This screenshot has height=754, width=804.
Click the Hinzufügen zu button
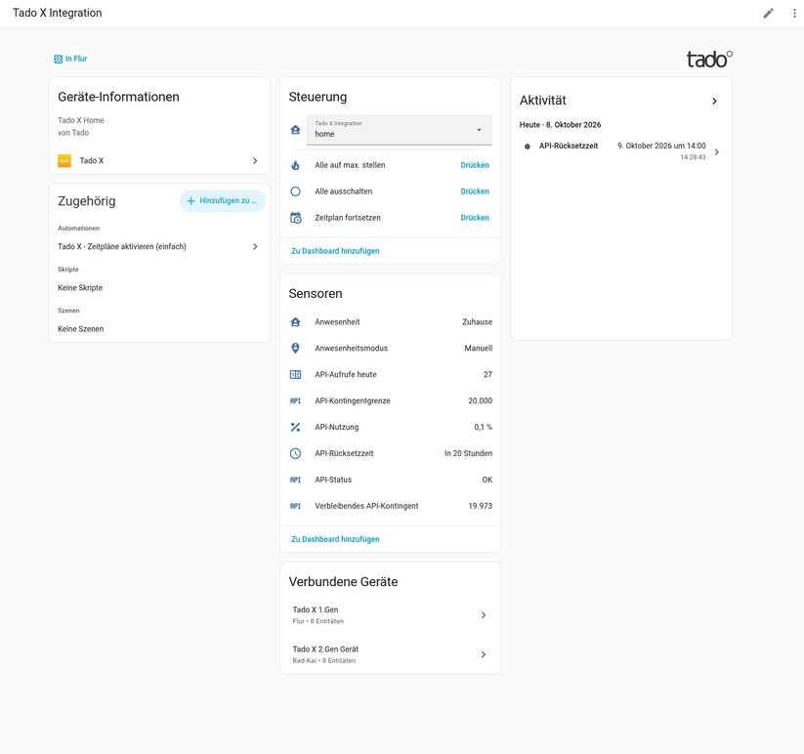(x=223, y=201)
